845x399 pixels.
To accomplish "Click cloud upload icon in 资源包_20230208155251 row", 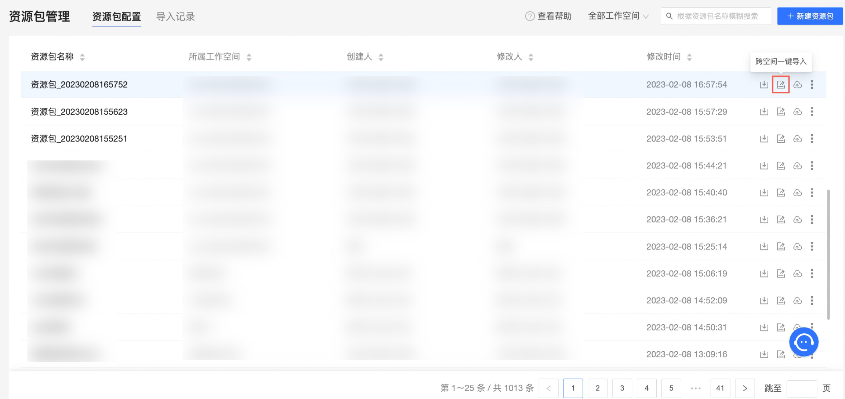I will 797,139.
